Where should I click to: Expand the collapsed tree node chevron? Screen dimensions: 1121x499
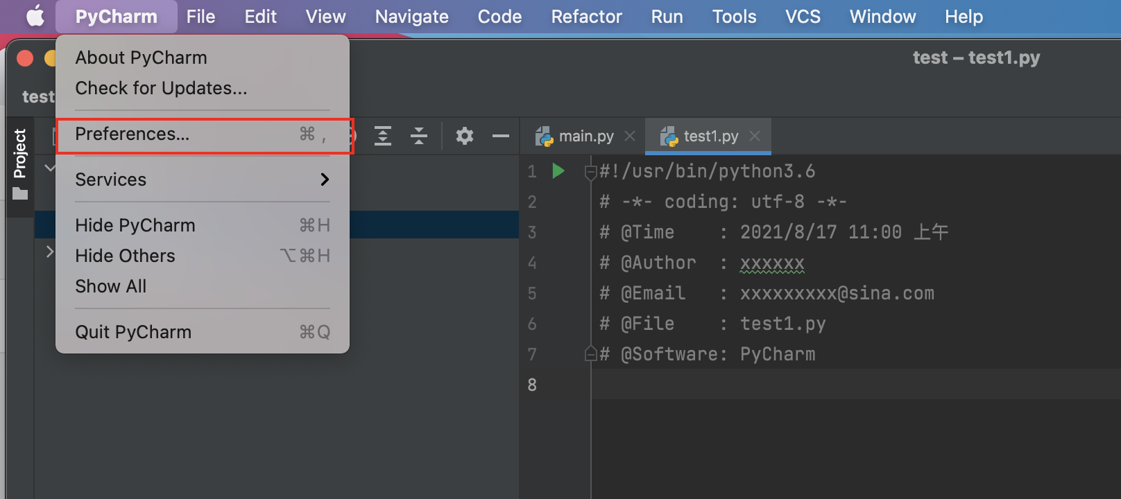50,251
